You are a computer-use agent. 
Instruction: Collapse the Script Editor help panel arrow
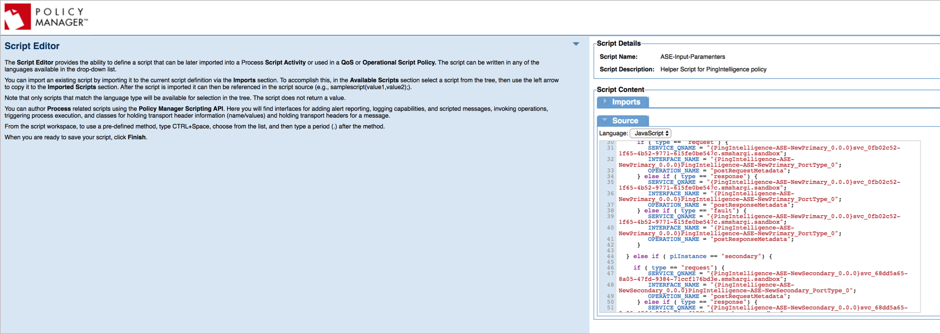pyautogui.click(x=576, y=44)
